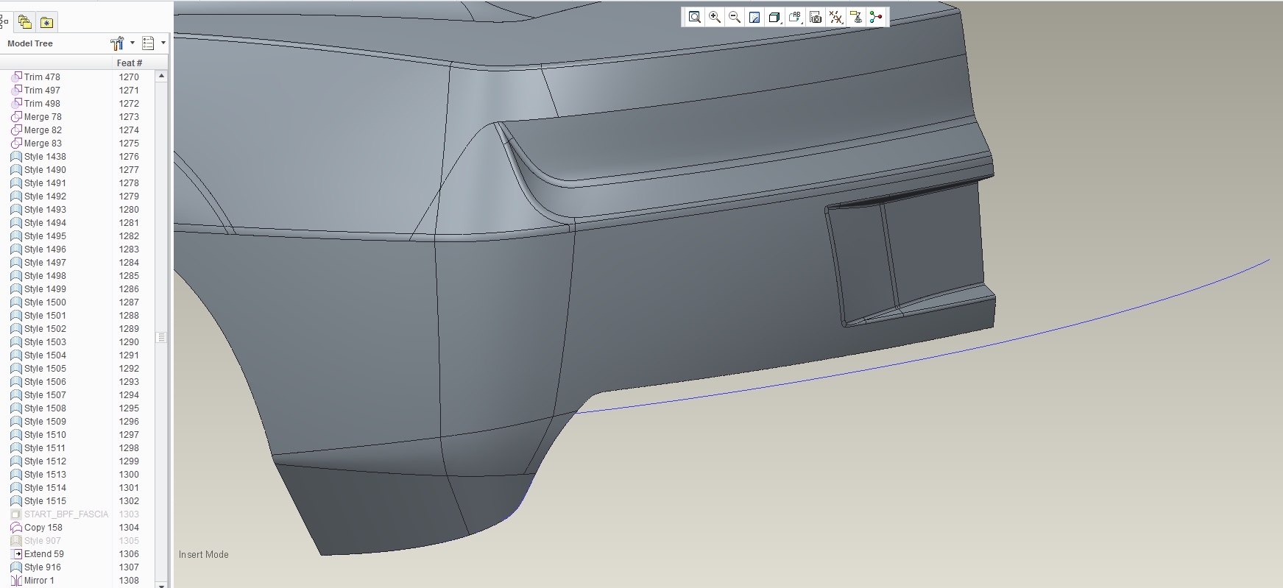Switch to the Favorites folder tab
This screenshot has width=1283, height=588.
(46, 22)
